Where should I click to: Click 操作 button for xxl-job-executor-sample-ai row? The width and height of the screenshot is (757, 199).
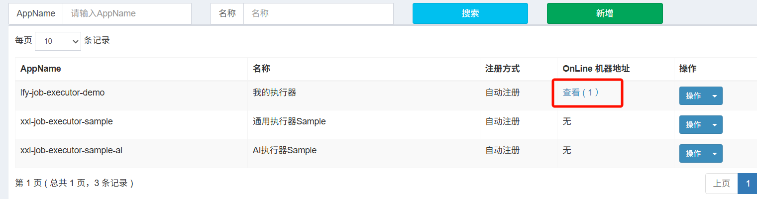tap(693, 154)
